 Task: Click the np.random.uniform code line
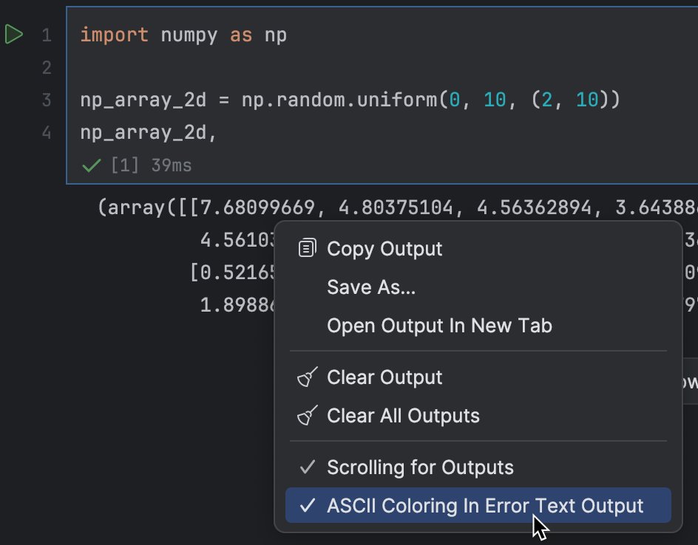point(296,99)
